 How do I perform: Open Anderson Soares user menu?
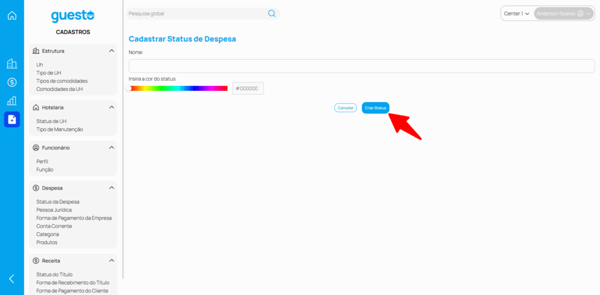563,13
